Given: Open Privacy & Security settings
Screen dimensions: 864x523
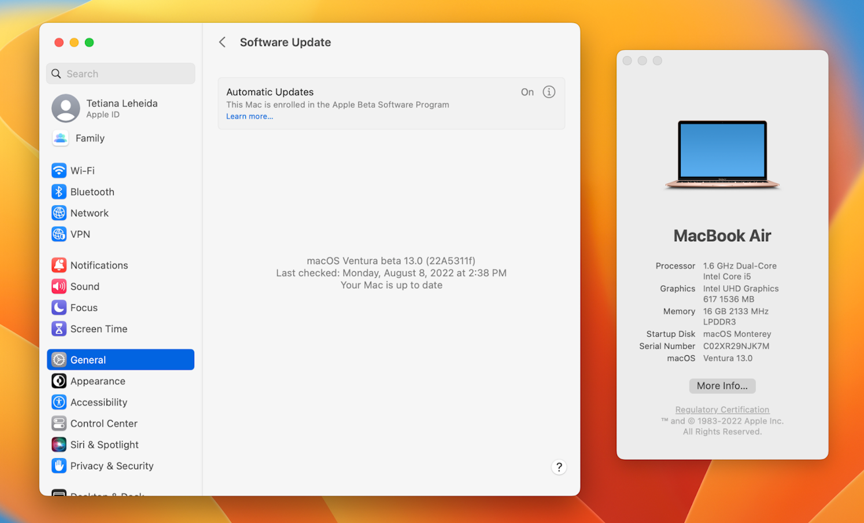Looking at the screenshot, I should [112, 465].
